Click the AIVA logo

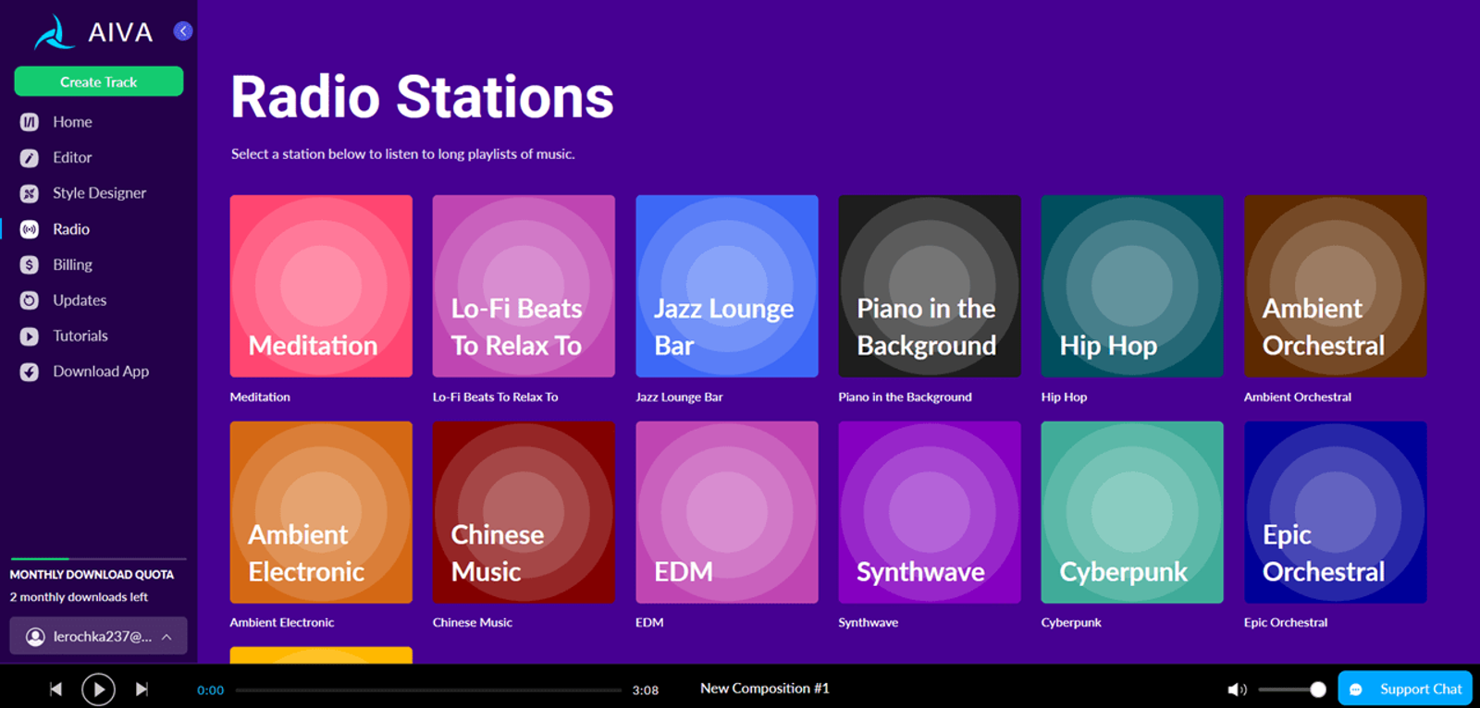click(x=92, y=32)
